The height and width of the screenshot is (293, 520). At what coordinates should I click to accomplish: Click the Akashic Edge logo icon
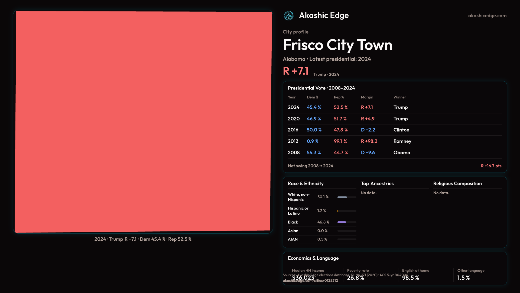click(x=288, y=16)
